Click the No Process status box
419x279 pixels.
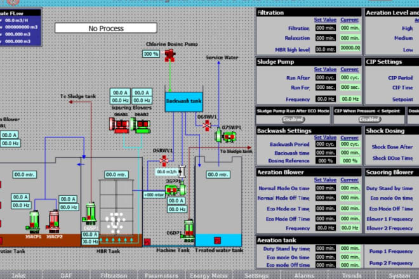(106, 28)
